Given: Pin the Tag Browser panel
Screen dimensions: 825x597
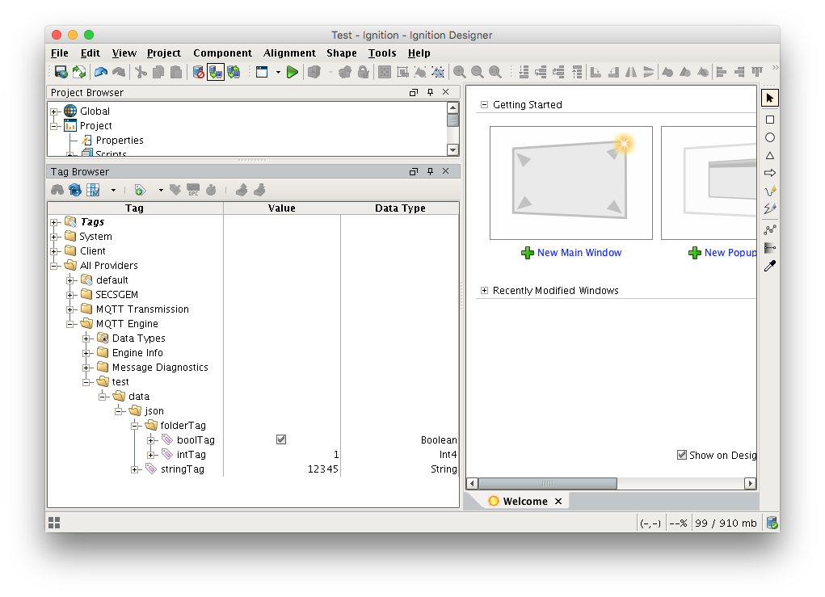Looking at the screenshot, I should pos(430,171).
